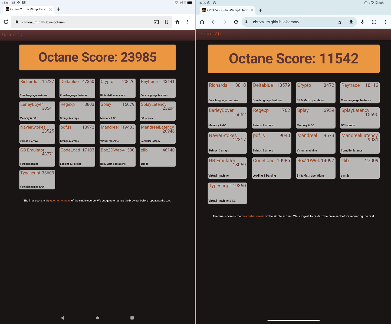Image resolution: width=391 pixels, height=324 pixels.
Task: Click CodeLoad 10985 result tile
Action: tap(271, 168)
